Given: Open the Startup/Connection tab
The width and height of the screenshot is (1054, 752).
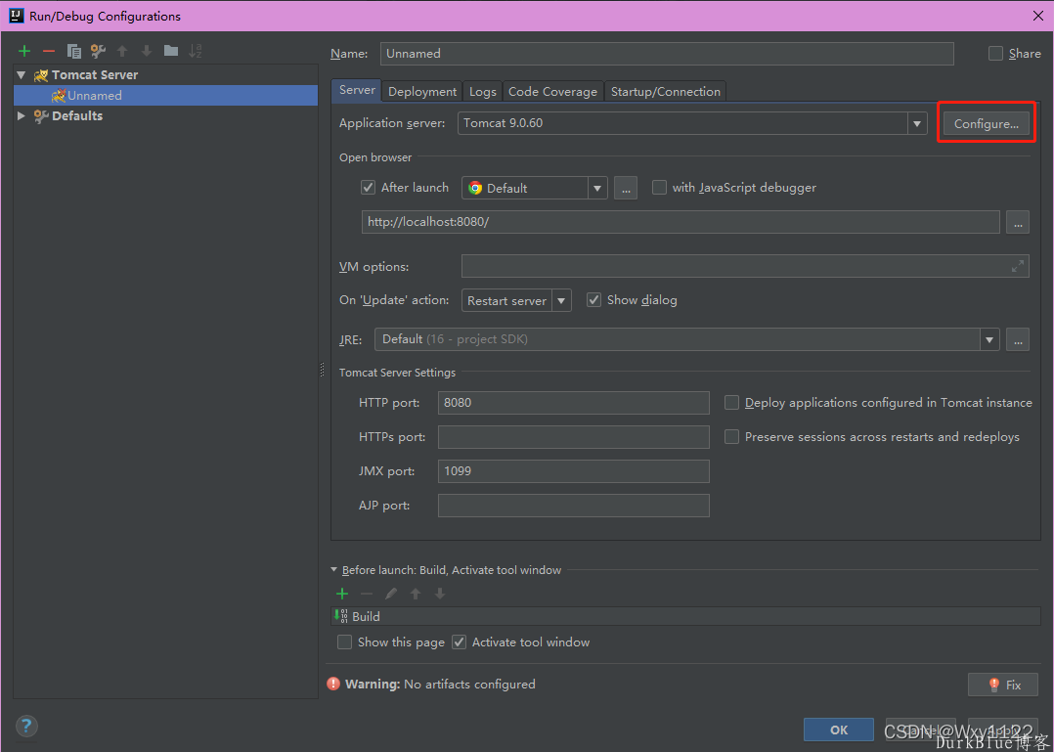Looking at the screenshot, I should (x=666, y=91).
